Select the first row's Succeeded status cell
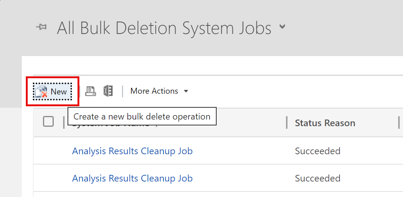 click(318, 151)
